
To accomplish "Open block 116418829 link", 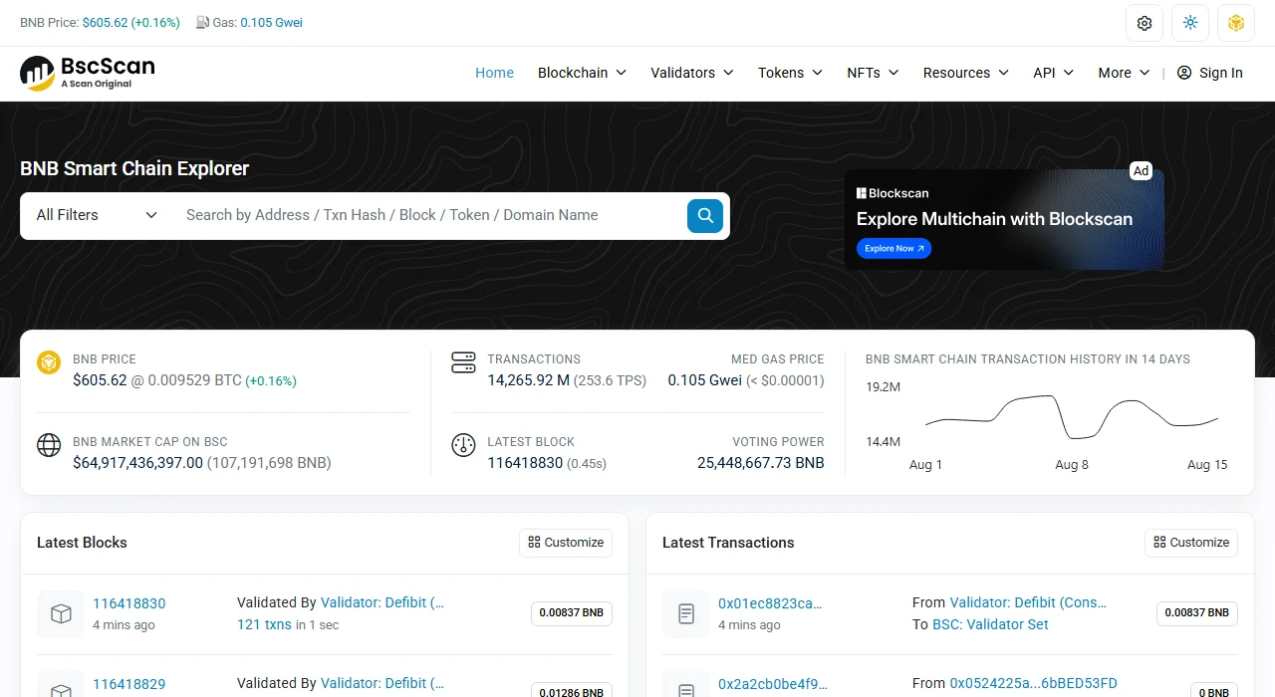I will 129,684.
